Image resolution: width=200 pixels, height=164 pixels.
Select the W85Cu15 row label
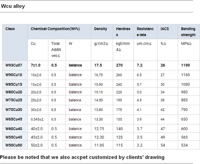14,84
